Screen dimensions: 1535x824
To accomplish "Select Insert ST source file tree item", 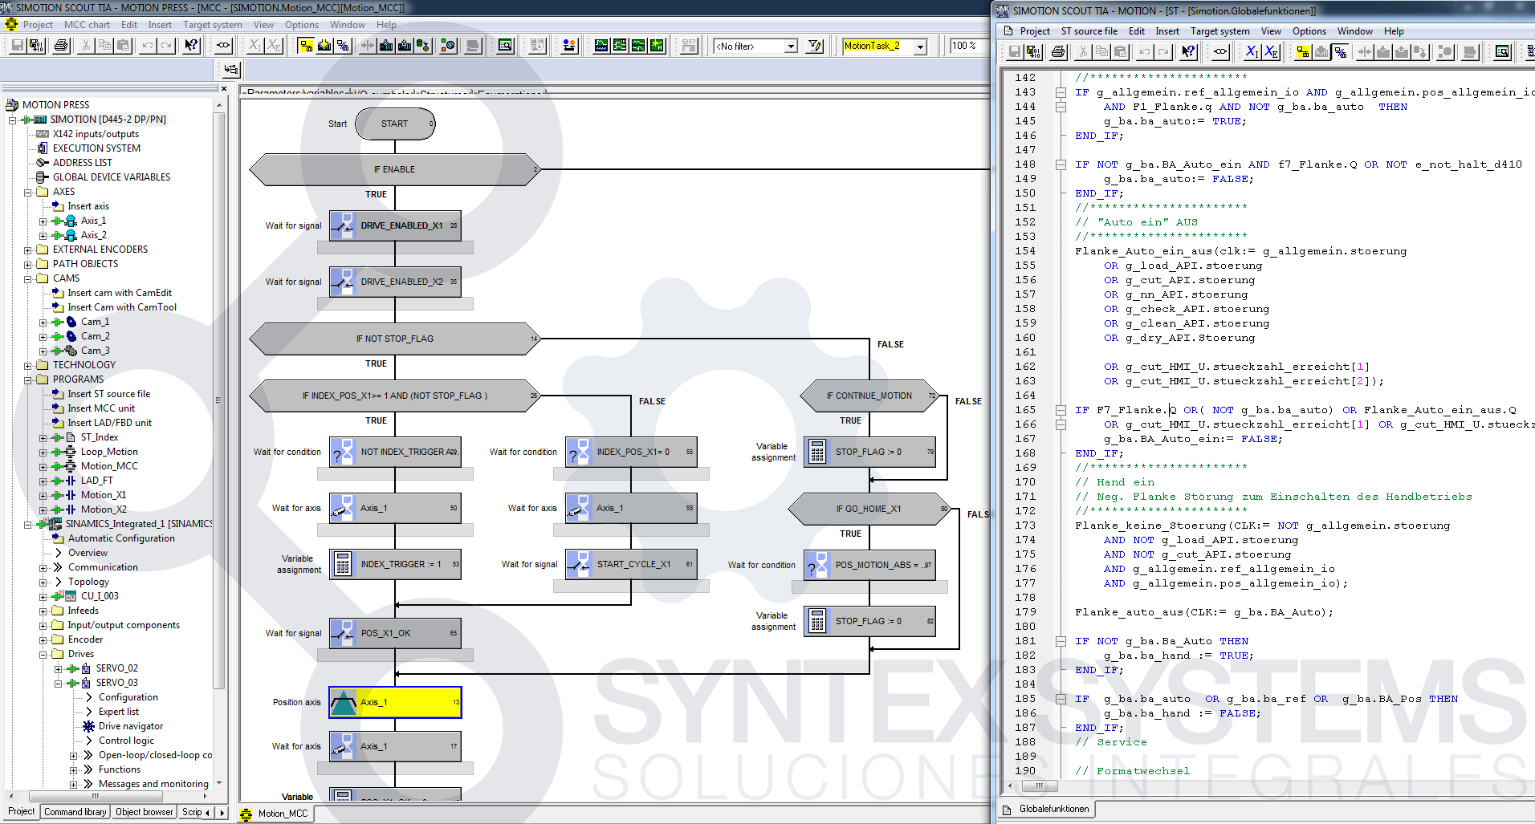I will tap(108, 394).
